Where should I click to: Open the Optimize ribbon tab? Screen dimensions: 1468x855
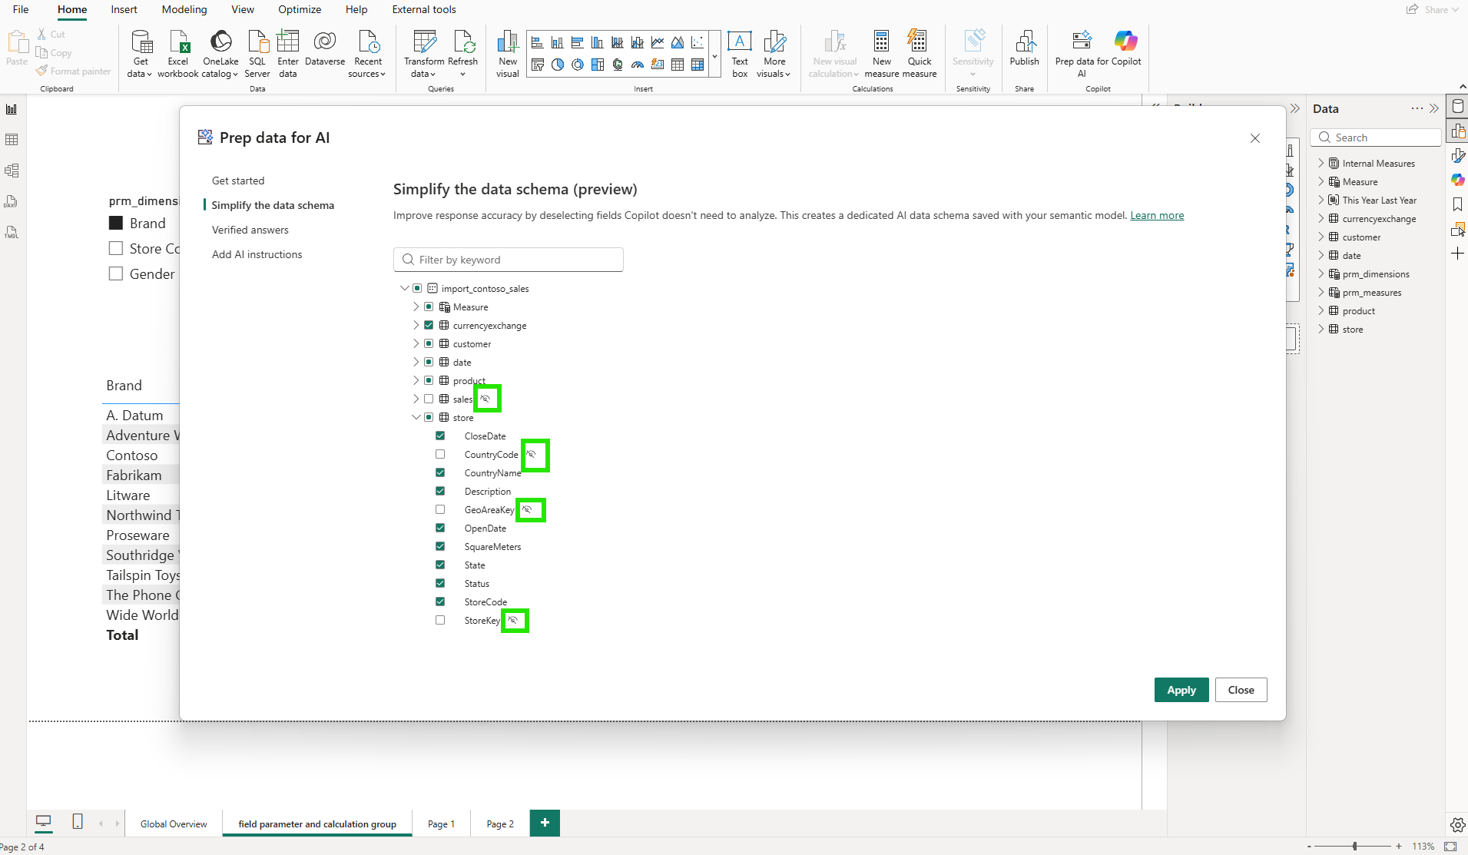pos(300,9)
